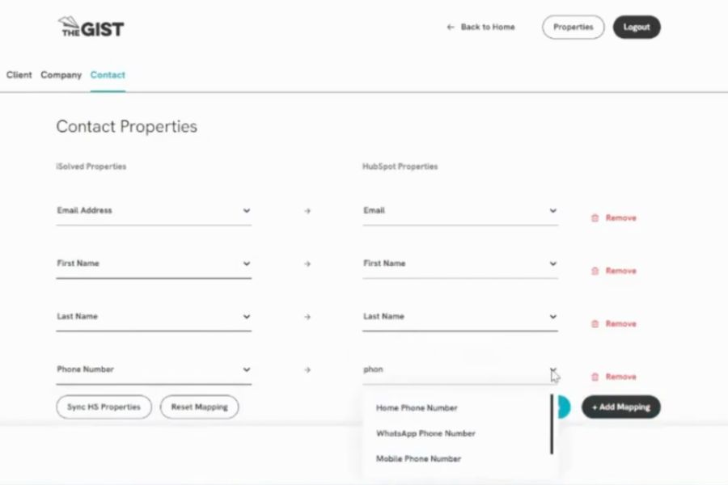Screen dimensions: 728x485
Task: Click the Reset Mapping button
Action: (199, 407)
